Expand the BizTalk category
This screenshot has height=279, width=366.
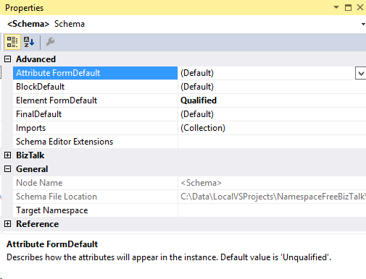[8, 155]
